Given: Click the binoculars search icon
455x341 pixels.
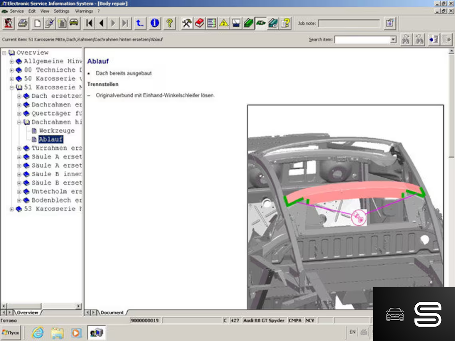Looking at the screenshot, I should tap(406, 39).
